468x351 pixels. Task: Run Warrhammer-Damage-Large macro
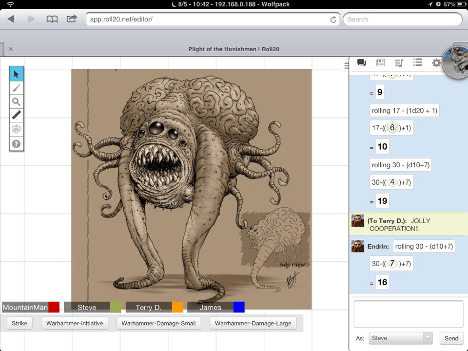[x=253, y=323]
